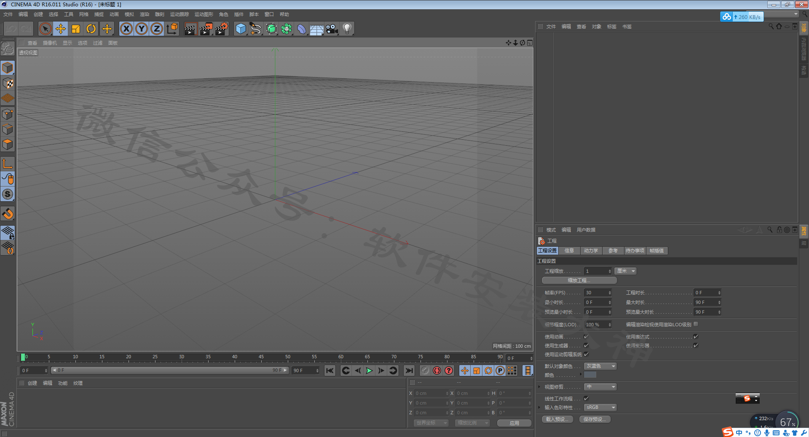Viewport: 809px width, 437px height.
Task: Open the spline pen tool
Action: [x=256, y=29]
